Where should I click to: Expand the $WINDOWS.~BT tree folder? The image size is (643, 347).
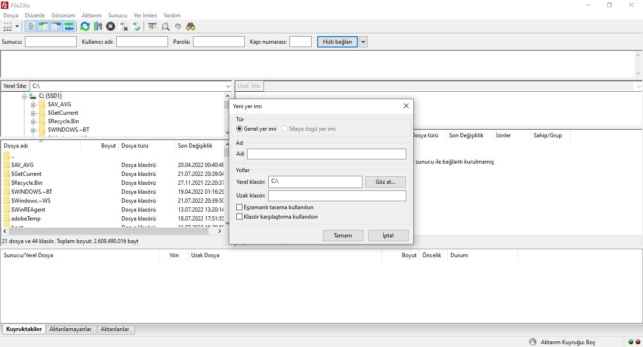33,130
